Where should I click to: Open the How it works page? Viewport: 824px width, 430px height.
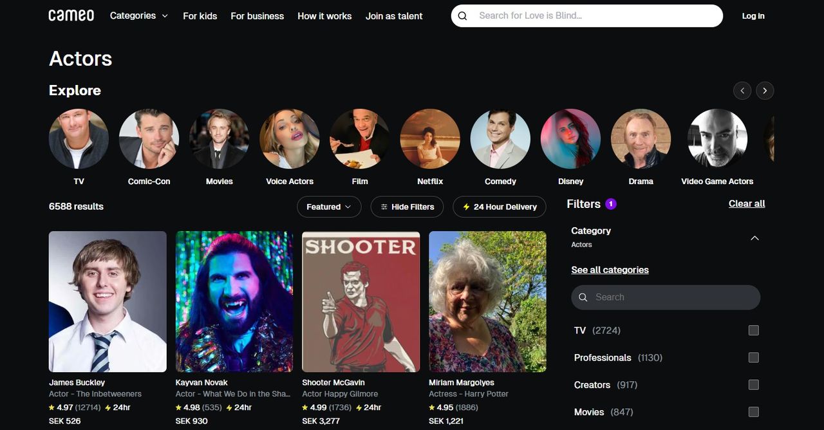pos(324,16)
